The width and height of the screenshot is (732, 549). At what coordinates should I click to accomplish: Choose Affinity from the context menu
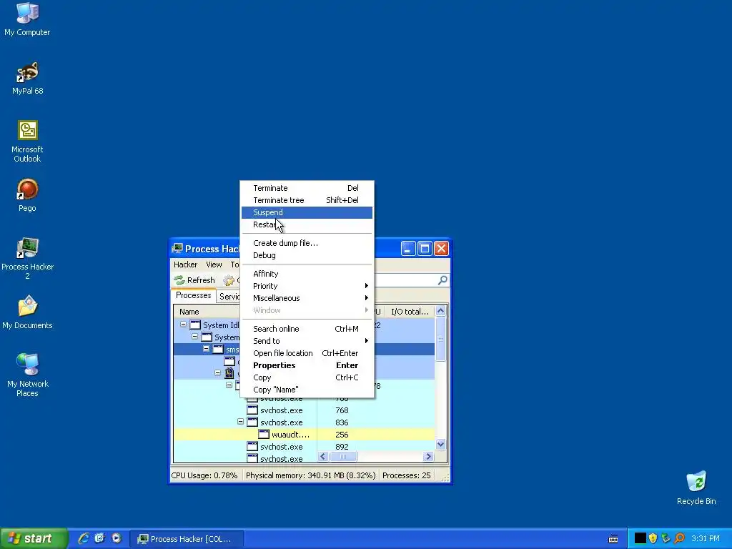point(307,274)
